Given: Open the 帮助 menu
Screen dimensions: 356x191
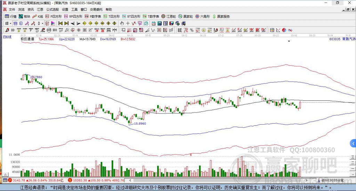Looking at the screenshot, I should tap(108, 9).
